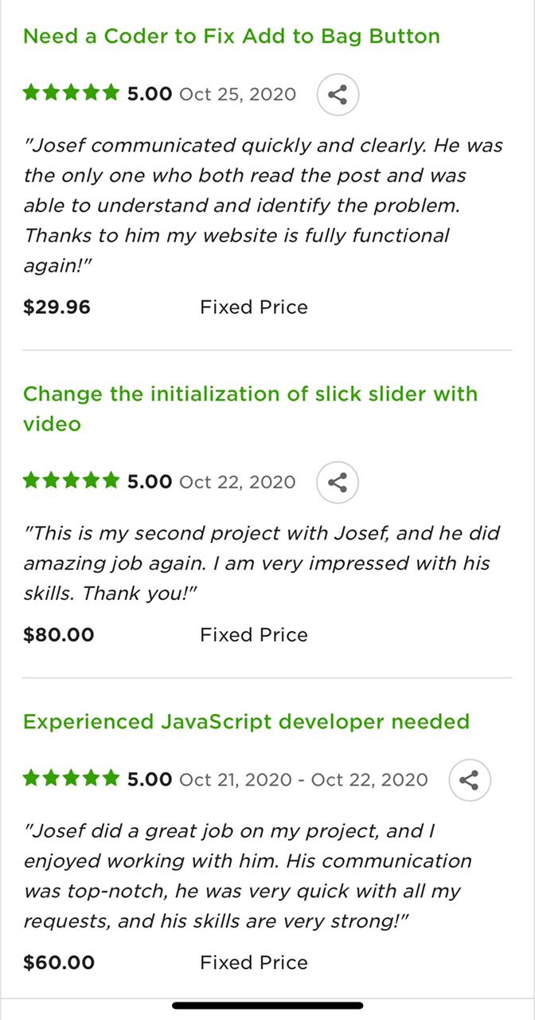Tap Fixed Price label next to $60.00
Image resolution: width=535 pixels, height=1020 pixels.
click(254, 963)
